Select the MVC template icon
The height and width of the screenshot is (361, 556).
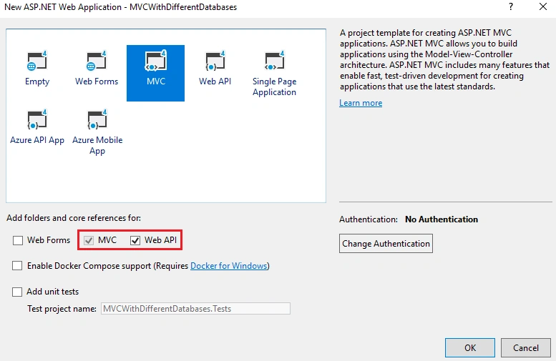(x=156, y=61)
